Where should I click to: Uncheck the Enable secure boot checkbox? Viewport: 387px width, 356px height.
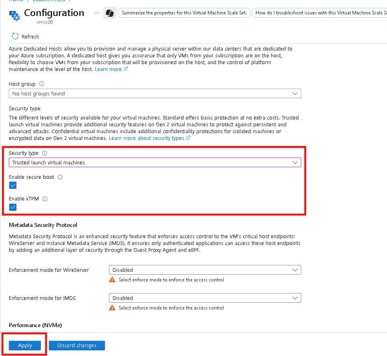tap(13, 185)
